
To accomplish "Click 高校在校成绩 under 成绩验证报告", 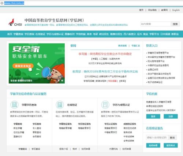I will [x=130, y=128].
